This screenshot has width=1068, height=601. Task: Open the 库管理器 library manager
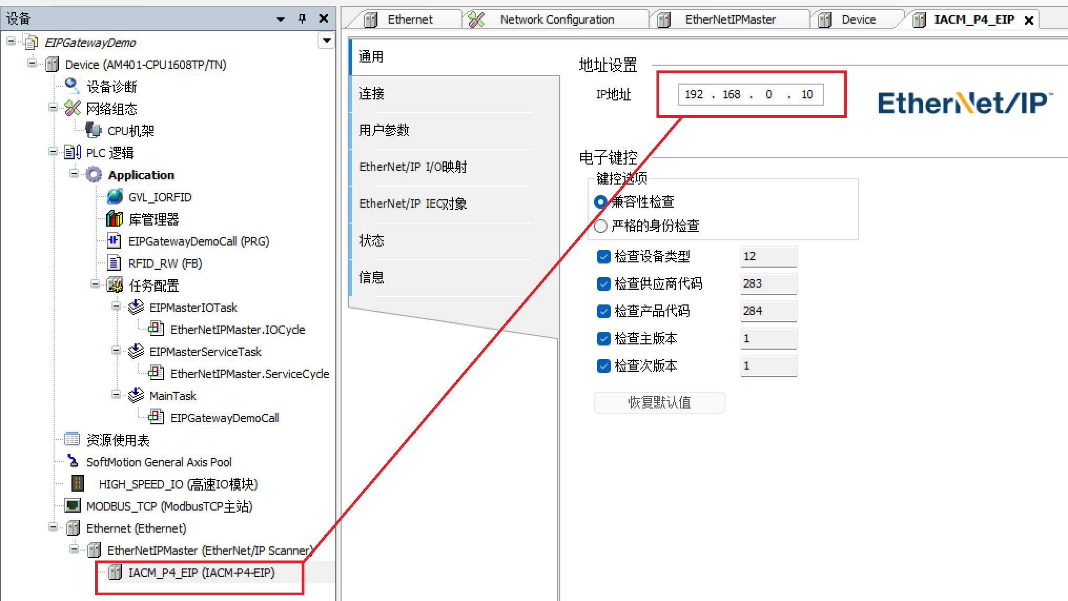[x=154, y=219]
